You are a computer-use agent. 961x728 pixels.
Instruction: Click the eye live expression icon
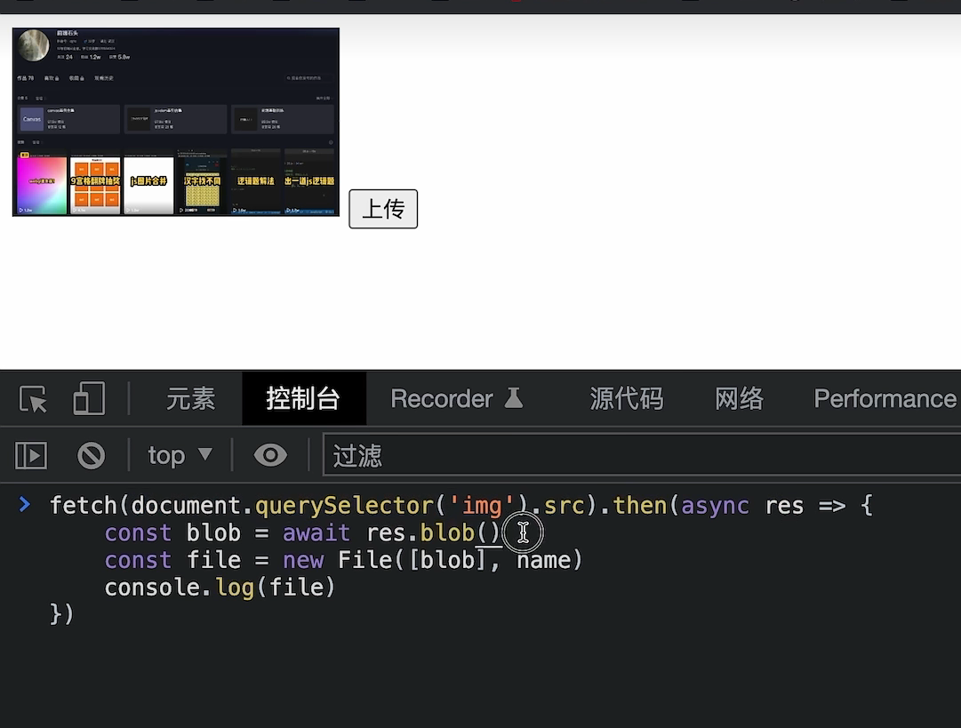point(270,455)
